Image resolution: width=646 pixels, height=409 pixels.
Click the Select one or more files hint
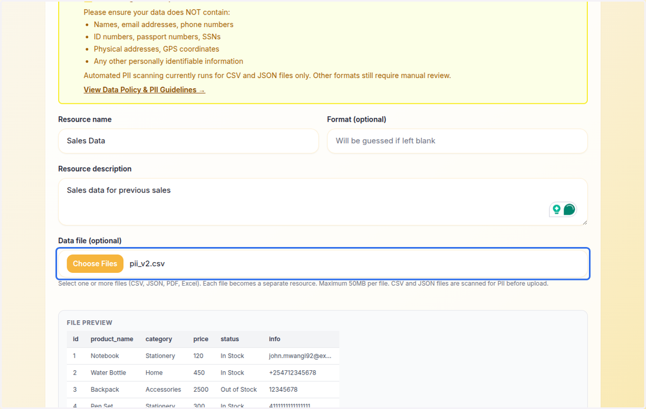point(303,284)
